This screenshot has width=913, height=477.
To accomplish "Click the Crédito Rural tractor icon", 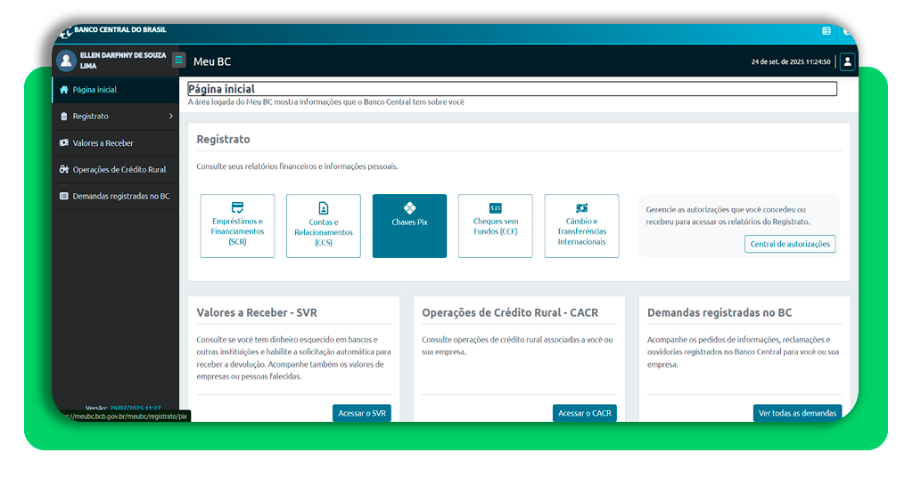I will pos(64,169).
